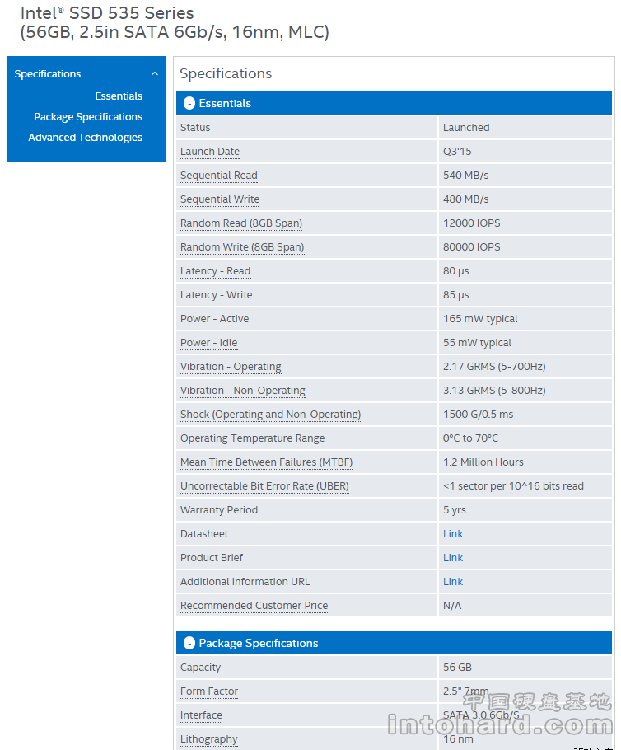The width and height of the screenshot is (621, 750).
Task: Open Specifications in the sidebar
Action: click(47, 73)
